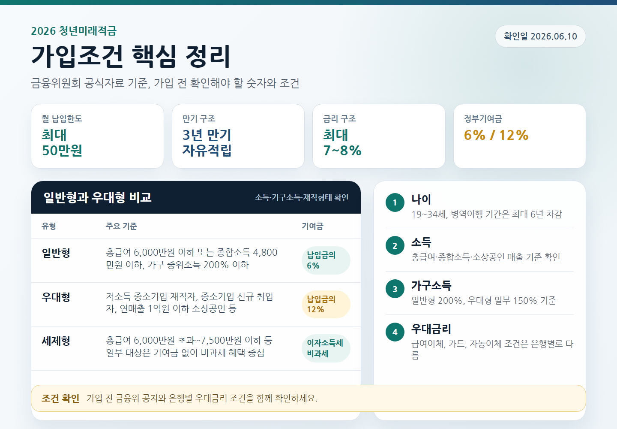Select the 세제형 row label
The width and height of the screenshot is (617, 429).
point(56,341)
